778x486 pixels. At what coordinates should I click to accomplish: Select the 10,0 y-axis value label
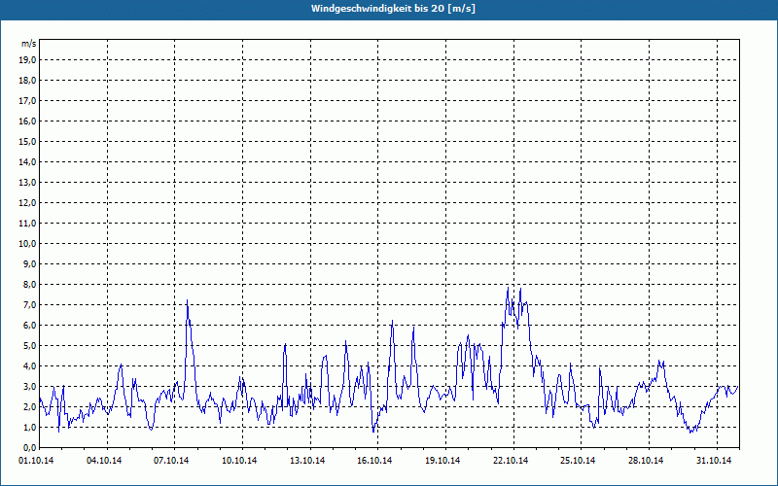coord(28,243)
